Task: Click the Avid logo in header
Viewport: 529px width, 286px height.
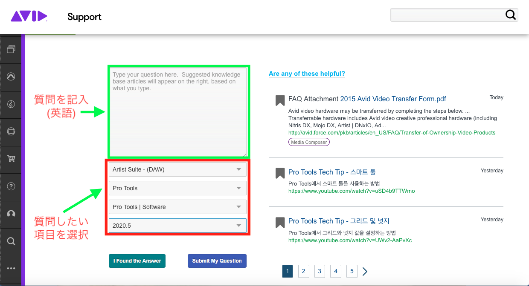Action: (x=29, y=17)
